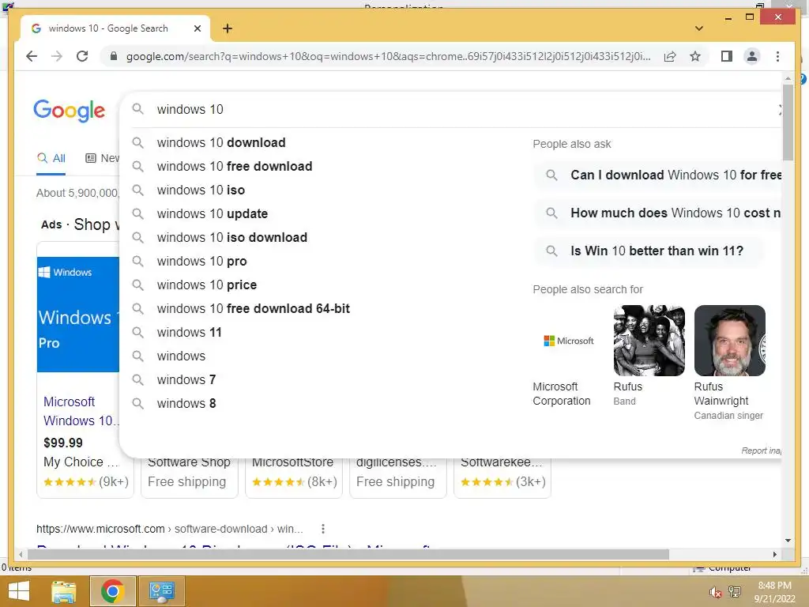Go back using the browser back arrow
This screenshot has width=809, height=607.
pos(32,56)
